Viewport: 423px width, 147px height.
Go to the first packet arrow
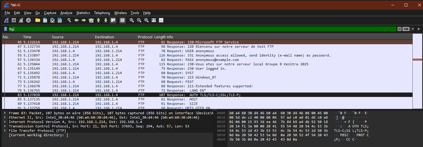(x=98, y=20)
